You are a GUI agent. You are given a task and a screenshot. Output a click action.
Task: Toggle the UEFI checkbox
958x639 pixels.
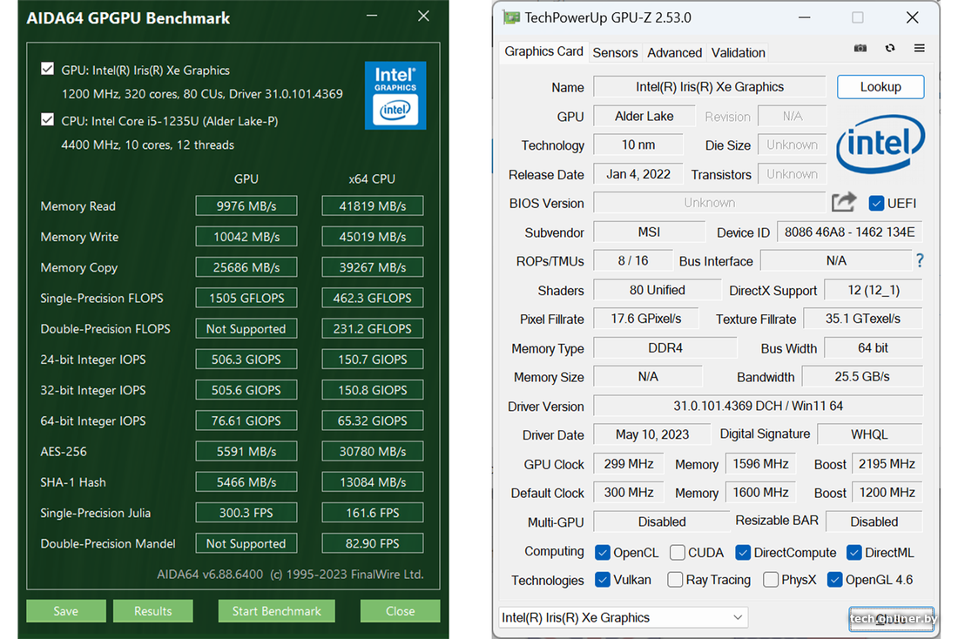(x=876, y=204)
